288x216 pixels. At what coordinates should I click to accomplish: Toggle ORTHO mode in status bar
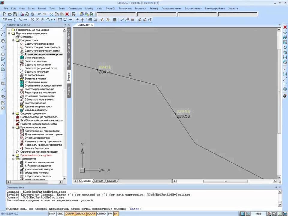101,214
